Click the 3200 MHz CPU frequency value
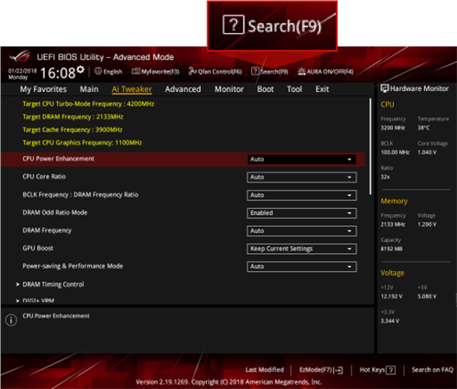This screenshot has height=389, width=457. tap(393, 128)
